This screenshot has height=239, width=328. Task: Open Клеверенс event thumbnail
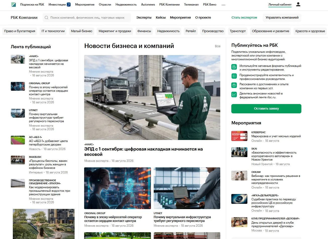[239, 136]
